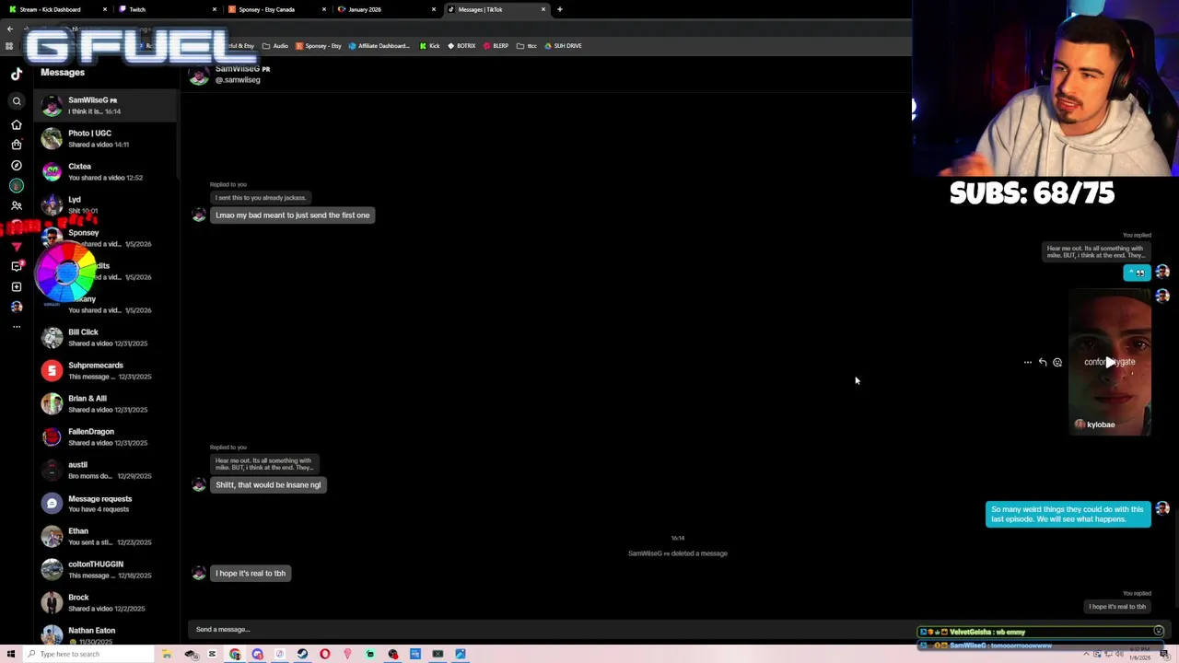1179x663 pixels.
Task: Open the austil conversation
Action: tap(106, 471)
